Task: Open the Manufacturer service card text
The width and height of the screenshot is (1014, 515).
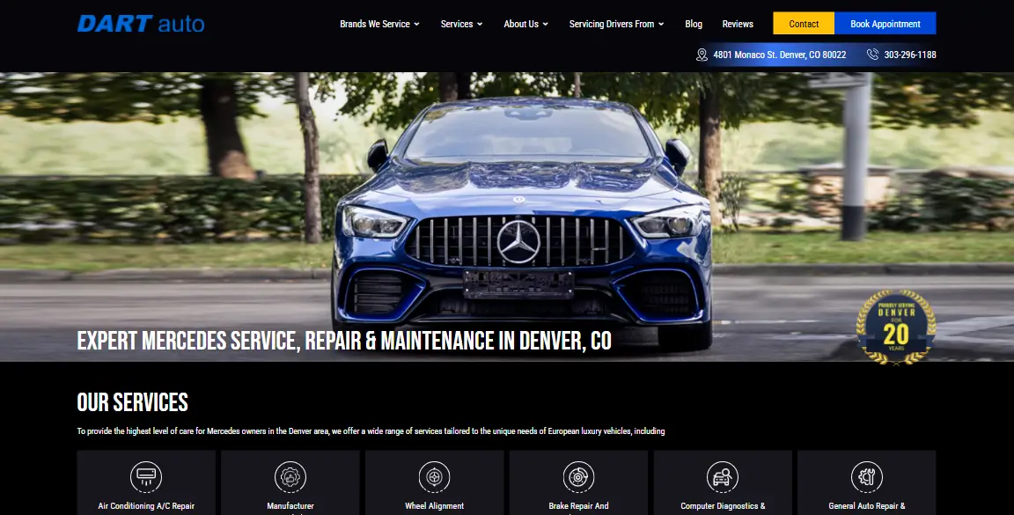Action: [x=290, y=506]
